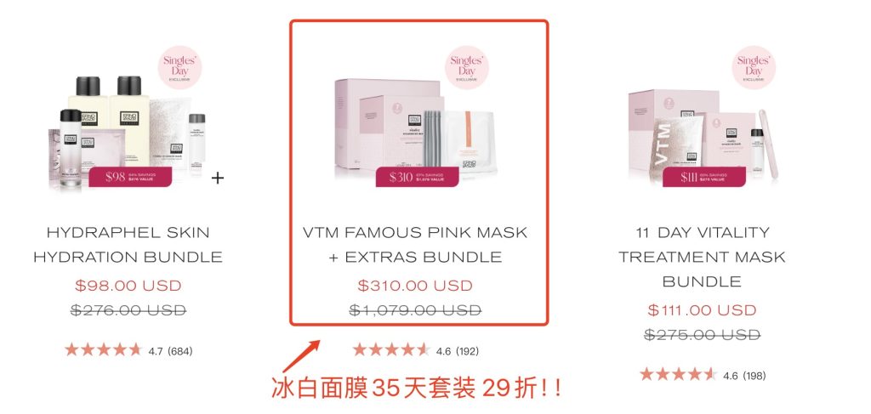Open VTM Famous Pink Mask + Extras Bundle title
Screen dimensions: 871x414
click(415, 245)
